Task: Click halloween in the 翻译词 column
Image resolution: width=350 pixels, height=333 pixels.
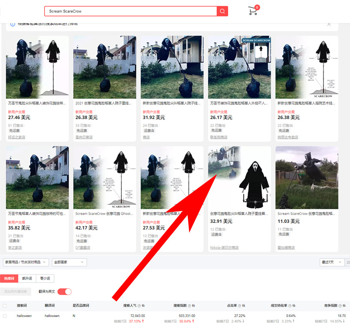Action: point(52,316)
